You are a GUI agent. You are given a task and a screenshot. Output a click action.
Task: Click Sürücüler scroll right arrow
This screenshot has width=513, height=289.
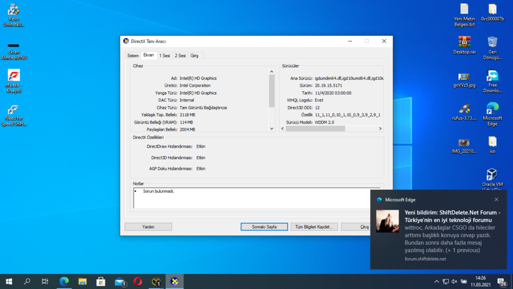[380, 129]
